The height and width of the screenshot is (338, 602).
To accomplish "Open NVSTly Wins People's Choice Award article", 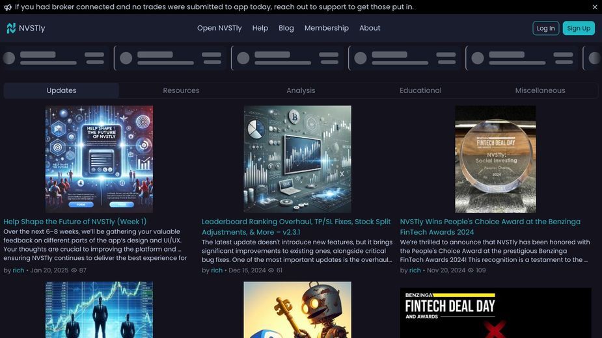I will coord(490,227).
